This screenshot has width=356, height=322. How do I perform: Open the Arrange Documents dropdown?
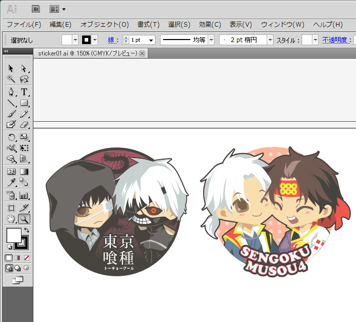coord(57,9)
